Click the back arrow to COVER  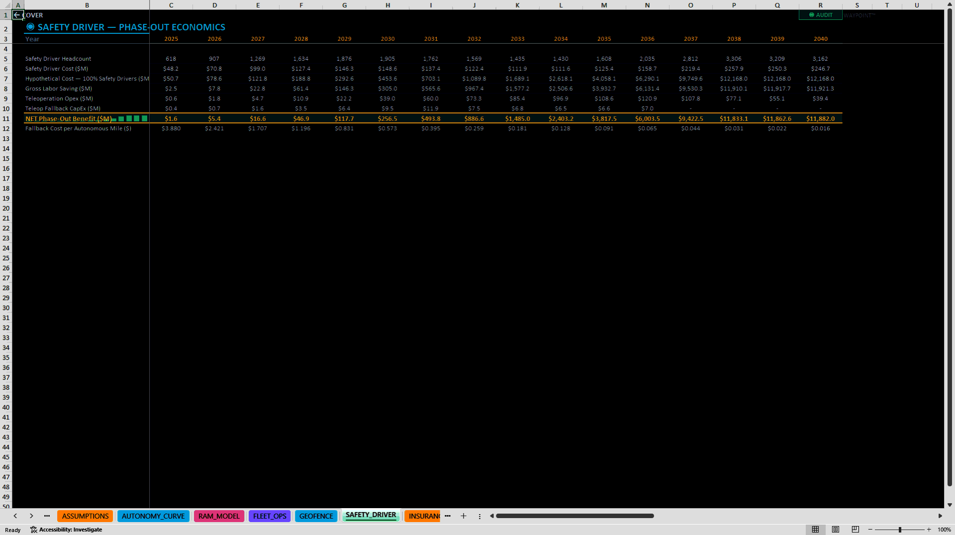[x=17, y=15]
